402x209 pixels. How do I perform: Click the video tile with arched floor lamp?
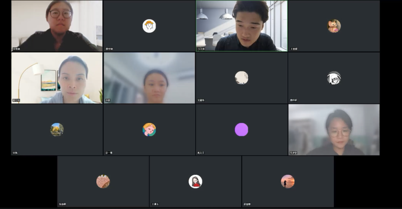click(x=57, y=78)
